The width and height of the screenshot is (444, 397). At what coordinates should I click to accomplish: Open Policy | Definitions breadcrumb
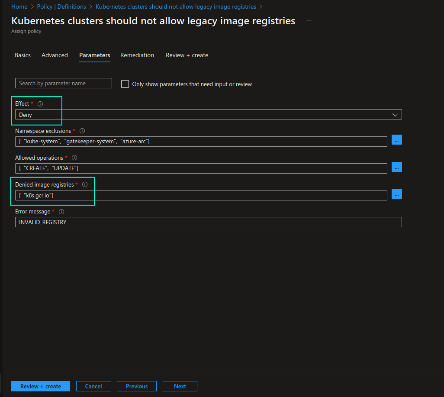[61, 6]
